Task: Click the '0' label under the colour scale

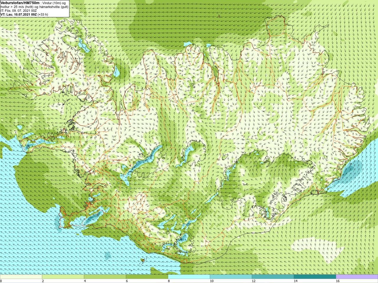Action: point(1,281)
